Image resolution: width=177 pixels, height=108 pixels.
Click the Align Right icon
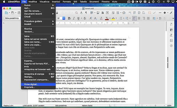[144, 18]
